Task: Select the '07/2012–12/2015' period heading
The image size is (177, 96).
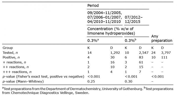Action: tap(134, 19)
